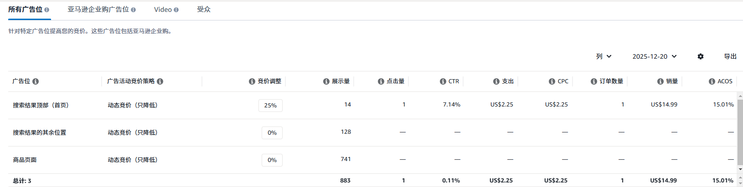
Task: Switch to the Video tab
Action: pos(163,10)
